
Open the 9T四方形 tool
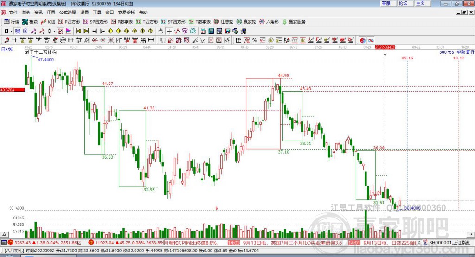[x=173, y=22]
